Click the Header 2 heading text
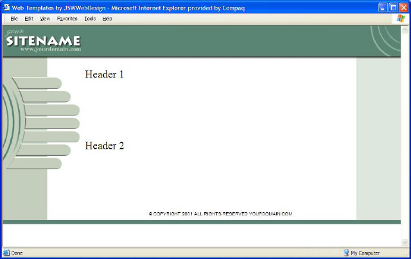Viewport: 411px width, 259px height. pyautogui.click(x=104, y=146)
